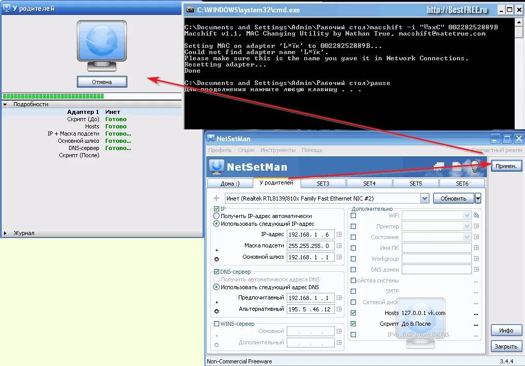Enable the WINS-сервер checkbox
Screen dimensions: 525x366
(216, 324)
